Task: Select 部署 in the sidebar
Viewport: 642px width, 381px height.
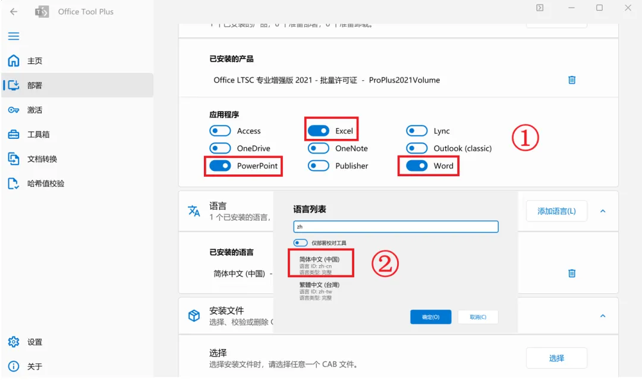Action: coord(77,85)
